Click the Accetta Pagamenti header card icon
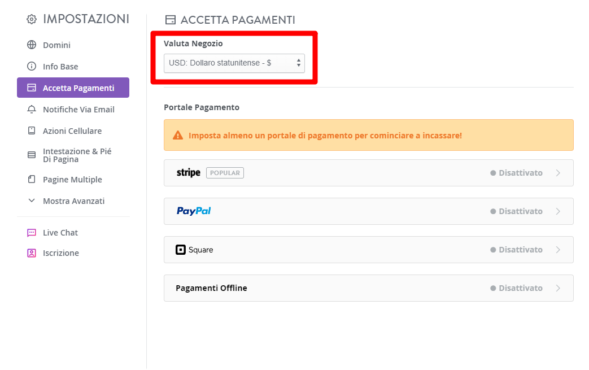The image size is (589, 370). tap(171, 20)
